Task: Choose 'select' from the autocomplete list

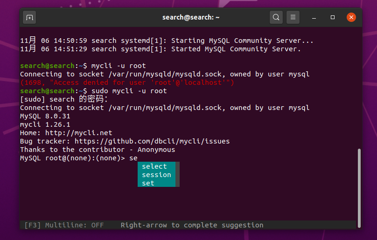Action: [x=156, y=166]
